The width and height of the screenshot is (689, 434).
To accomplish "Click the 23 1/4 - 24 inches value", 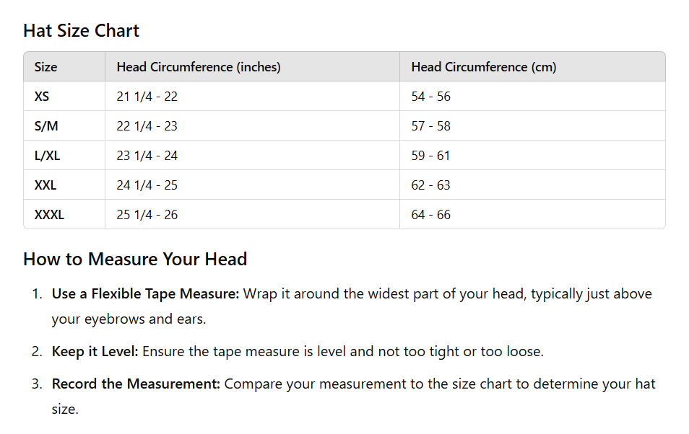I will (x=147, y=156).
